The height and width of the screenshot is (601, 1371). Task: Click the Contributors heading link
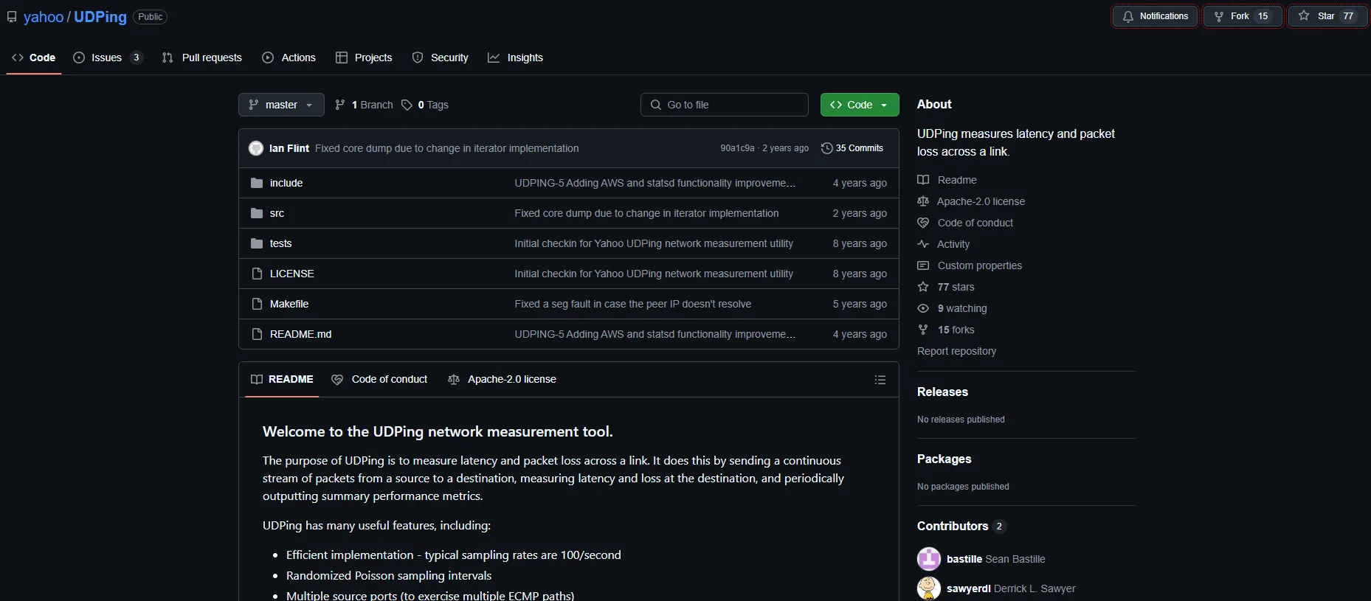coord(961,526)
